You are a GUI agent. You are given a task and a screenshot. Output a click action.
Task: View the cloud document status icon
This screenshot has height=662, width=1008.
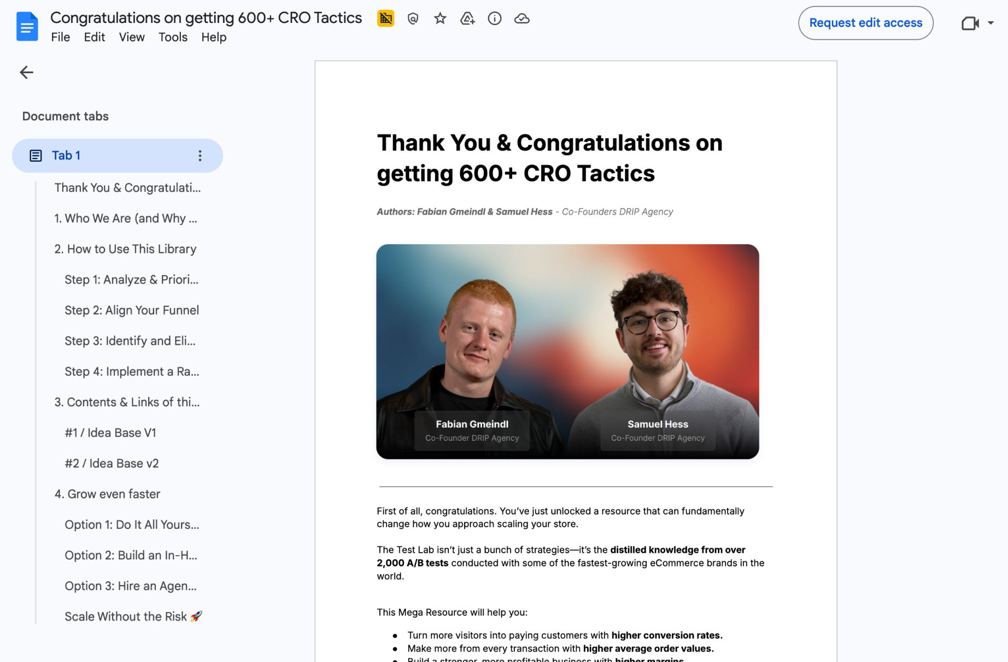point(522,19)
